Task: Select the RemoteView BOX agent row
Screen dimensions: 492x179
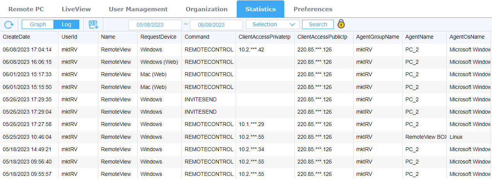Action: pyautogui.click(x=246, y=137)
